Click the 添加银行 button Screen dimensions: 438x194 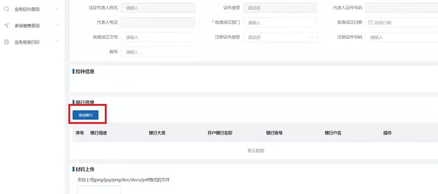pyautogui.click(x=86, y=115)
